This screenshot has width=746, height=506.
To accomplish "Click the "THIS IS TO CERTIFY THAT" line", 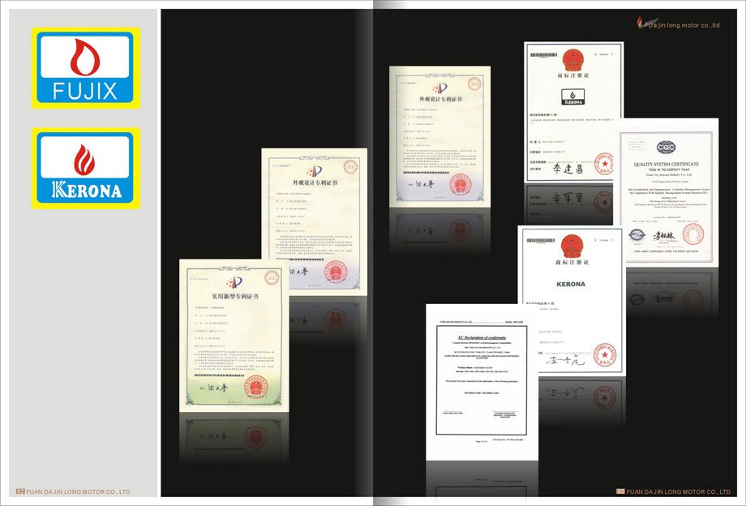I will coord(668,169).
